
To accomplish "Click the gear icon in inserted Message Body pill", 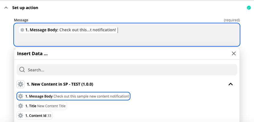I will (x=22, y=30).
